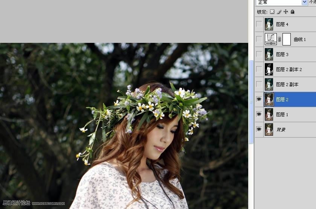Click the chain link icon on 曲线 1

click(x=279, y=39)
